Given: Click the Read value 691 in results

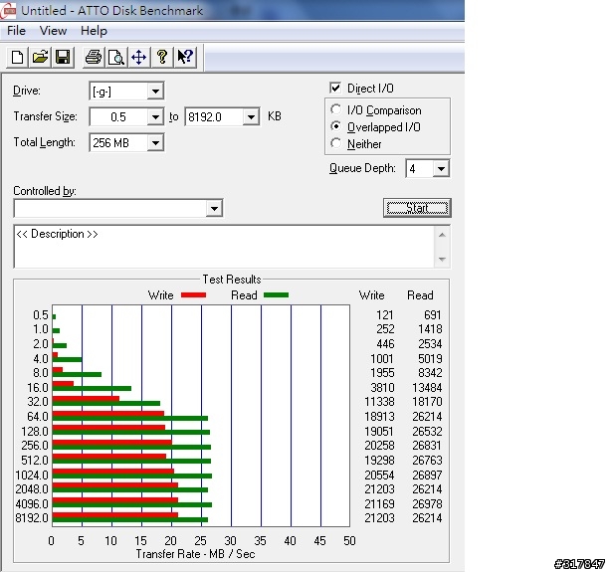Looking at the screenshot, I should pyautogui.click(x=433, y=314).
